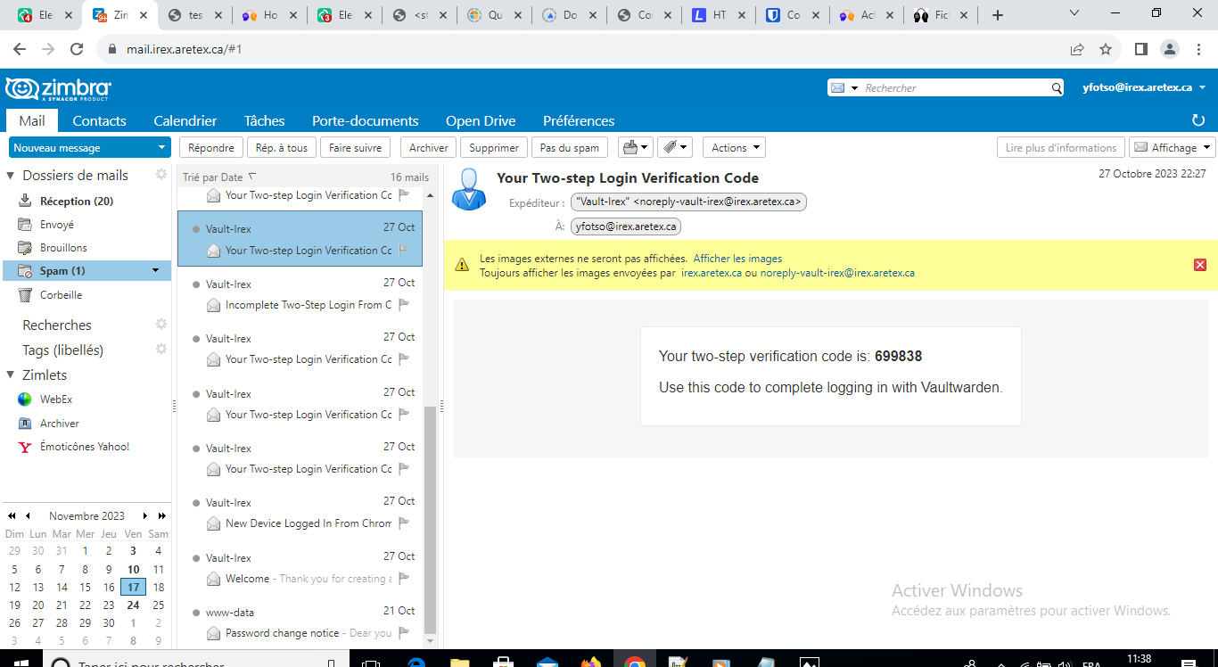Switch to the Open Drive tab
Image resolution: width=1218 pixels, height=667 pixels.
point(481,120)
